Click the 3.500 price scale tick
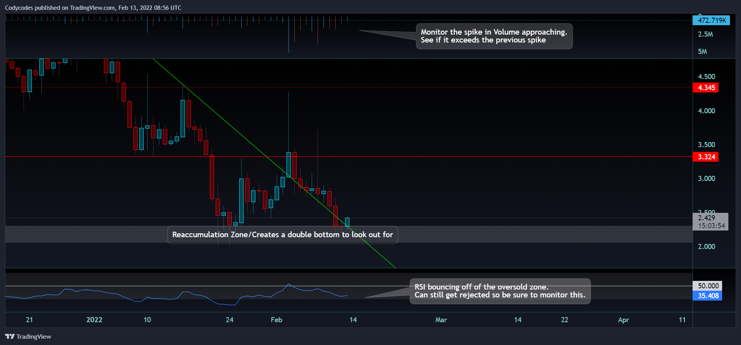 706,145
